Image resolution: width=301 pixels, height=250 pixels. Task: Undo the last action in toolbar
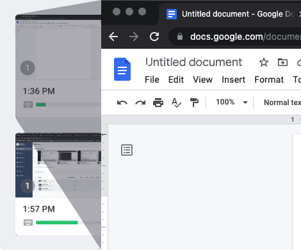pos(122,103)
